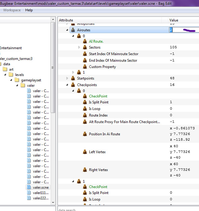The image size is (199, 211).
Task: Expand the Startpoints node
Action: (67, 78)
